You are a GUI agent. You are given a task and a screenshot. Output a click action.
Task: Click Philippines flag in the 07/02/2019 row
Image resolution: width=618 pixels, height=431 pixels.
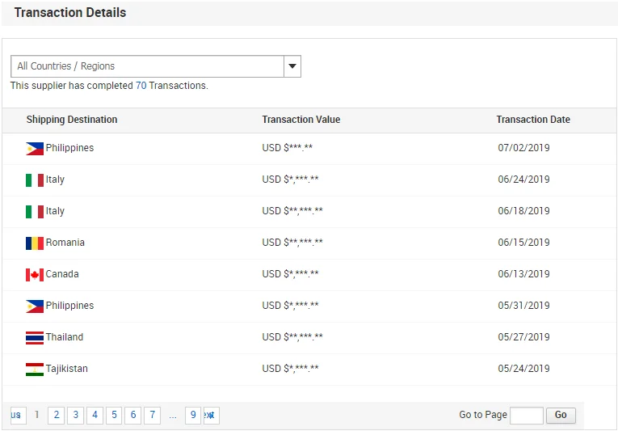(34, 148)
